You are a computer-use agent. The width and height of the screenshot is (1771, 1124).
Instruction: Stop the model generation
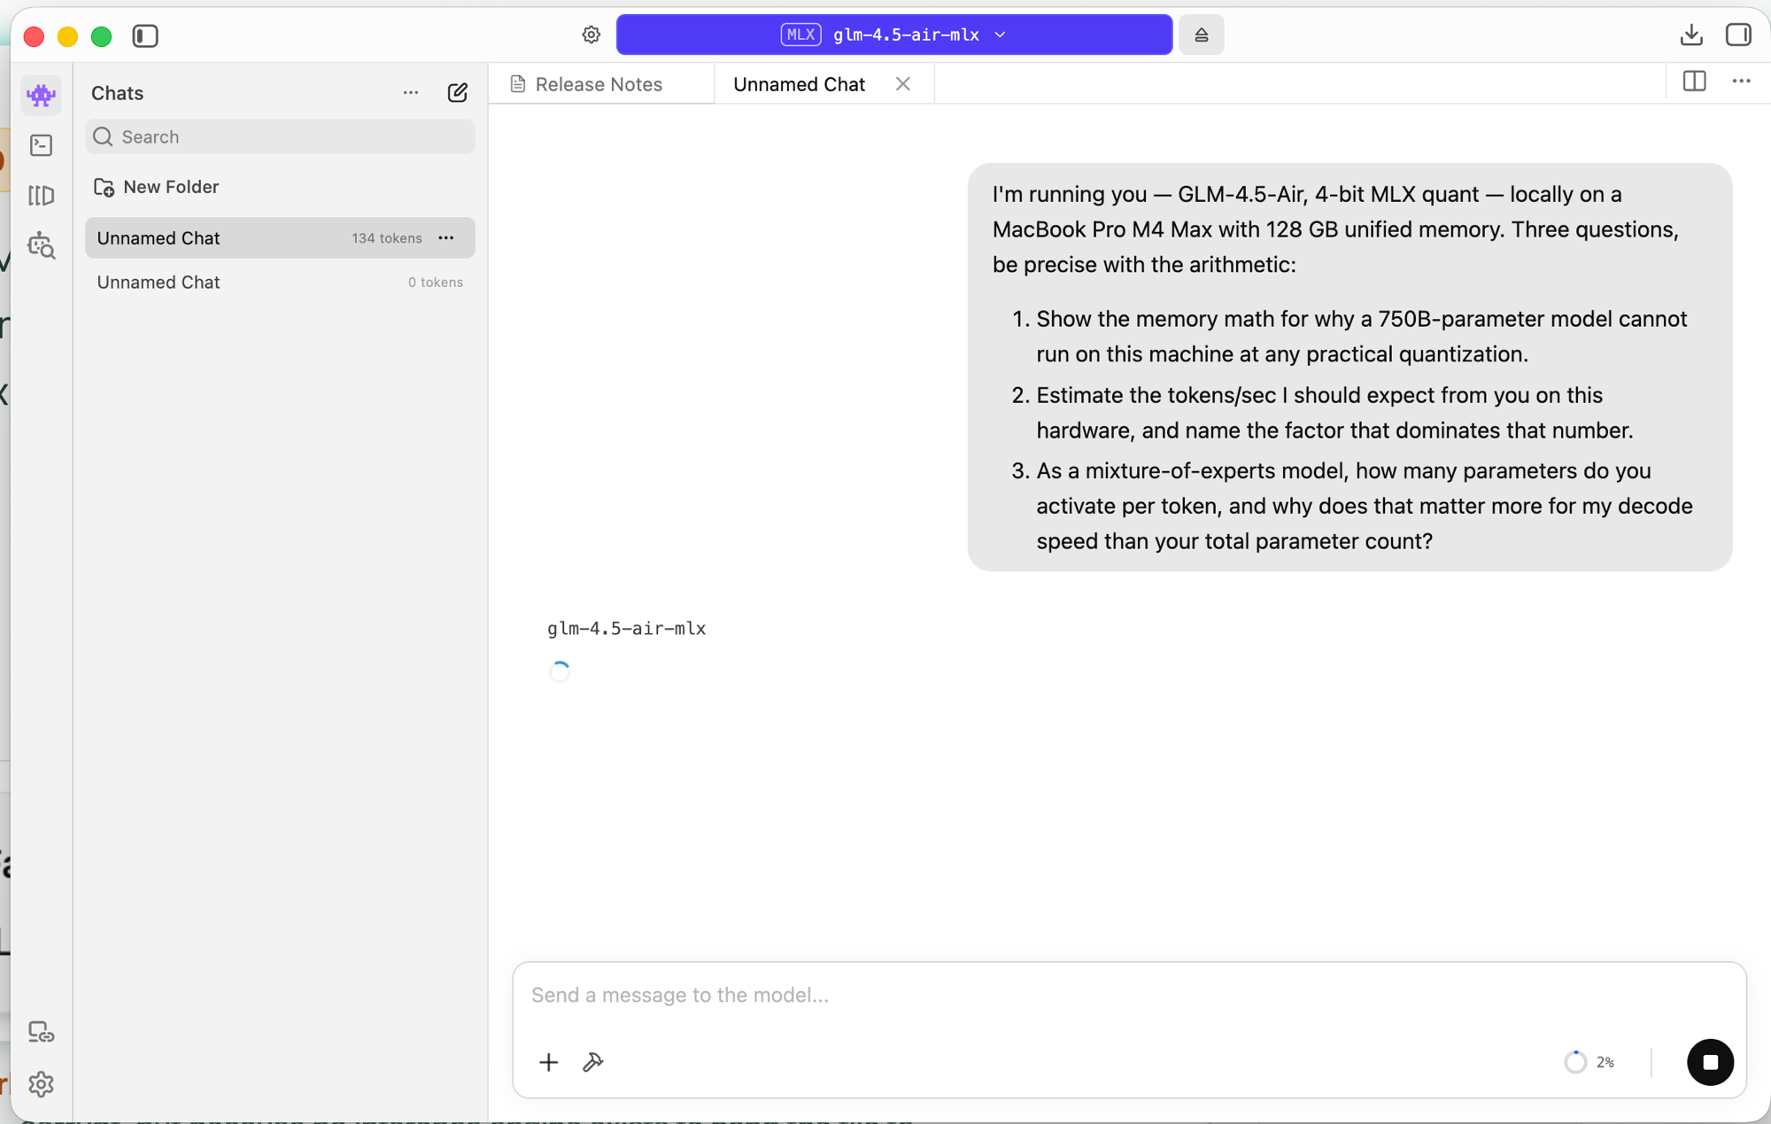(1710, 1062)
